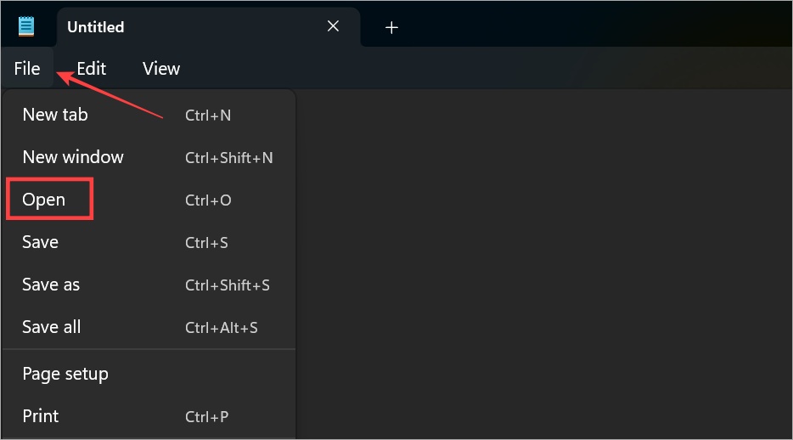Click the Ctrl+Shift+S shortcut label
The width and height of the screenshot is (793, 440).
coord(227,285)
